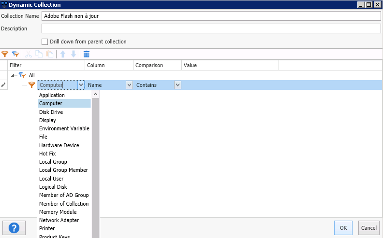Open help with the question mark button

14,227
